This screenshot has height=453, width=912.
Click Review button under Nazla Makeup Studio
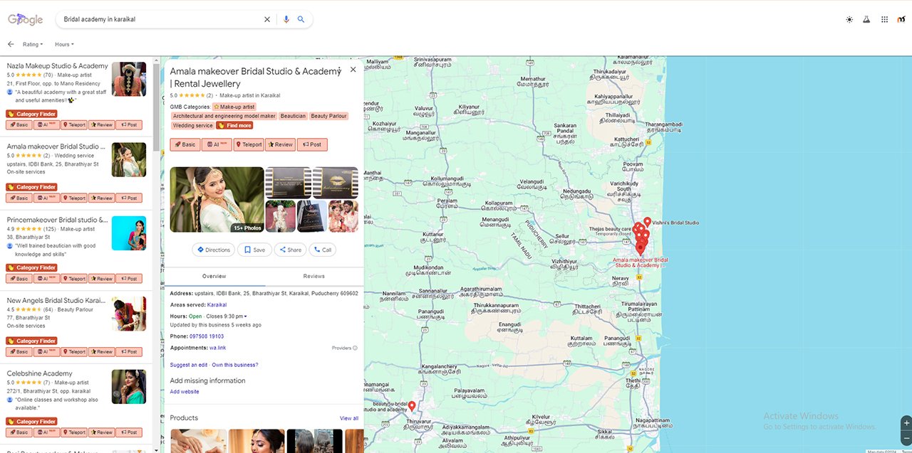click(x=101, y=124)
